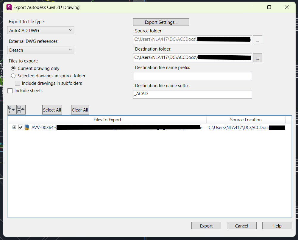
Task: Open the External DWG references dropdown
Action: [x=40, y=50]
